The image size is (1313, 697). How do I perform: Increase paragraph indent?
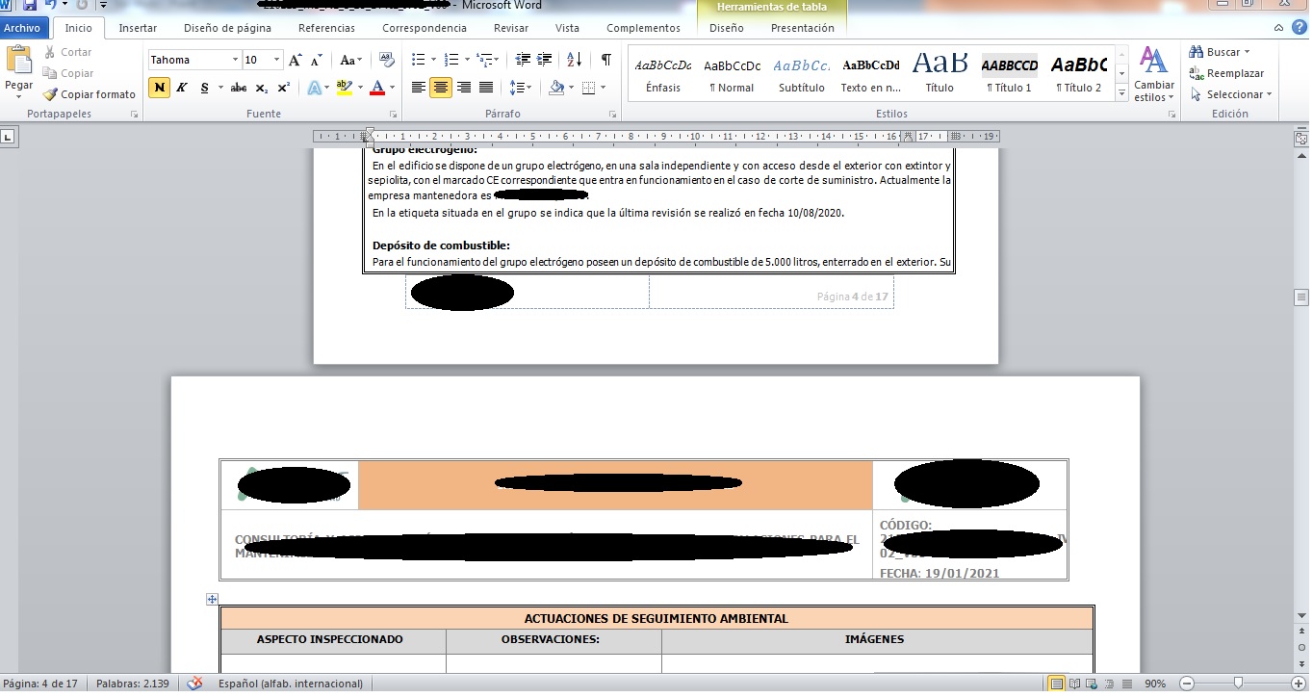(x=544, y=60)
